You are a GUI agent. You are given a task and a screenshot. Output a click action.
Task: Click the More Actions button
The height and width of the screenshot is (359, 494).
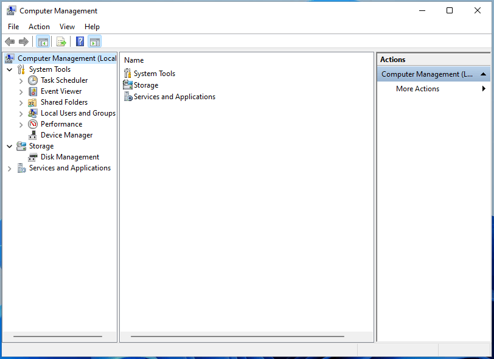[x=418, y=88]
